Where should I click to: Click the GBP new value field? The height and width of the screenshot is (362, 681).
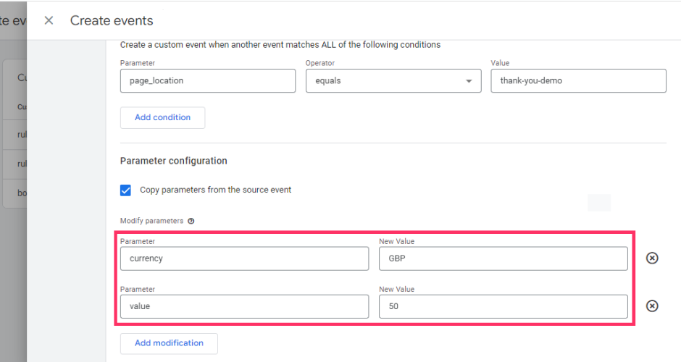point(503,258)
